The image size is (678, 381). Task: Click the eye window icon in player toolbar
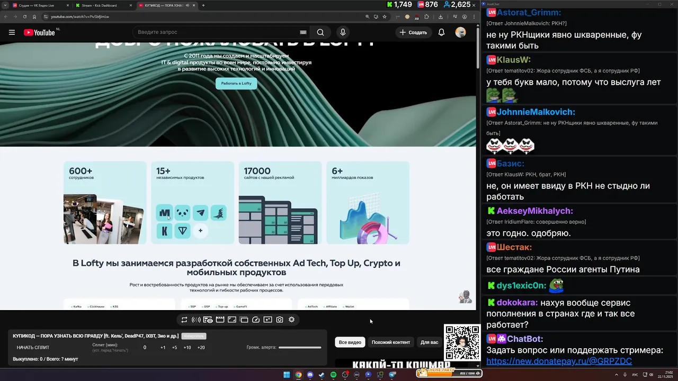(x=208, y=320)
